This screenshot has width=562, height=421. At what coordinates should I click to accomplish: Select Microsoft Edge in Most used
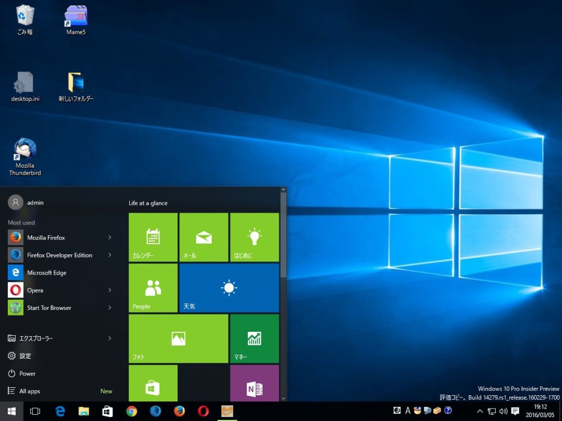click(47, 273)
